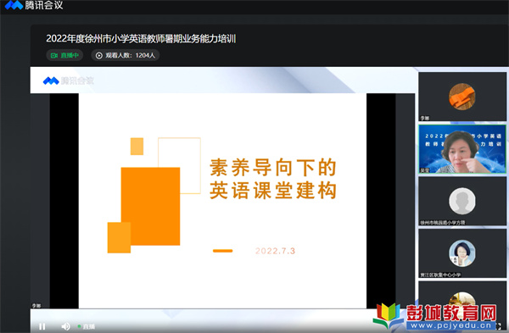Click the webinar title 2022年度徐州市小学英语教师暑期业务能力培训
Screen dimensions: 509x333
pos(141,39)
